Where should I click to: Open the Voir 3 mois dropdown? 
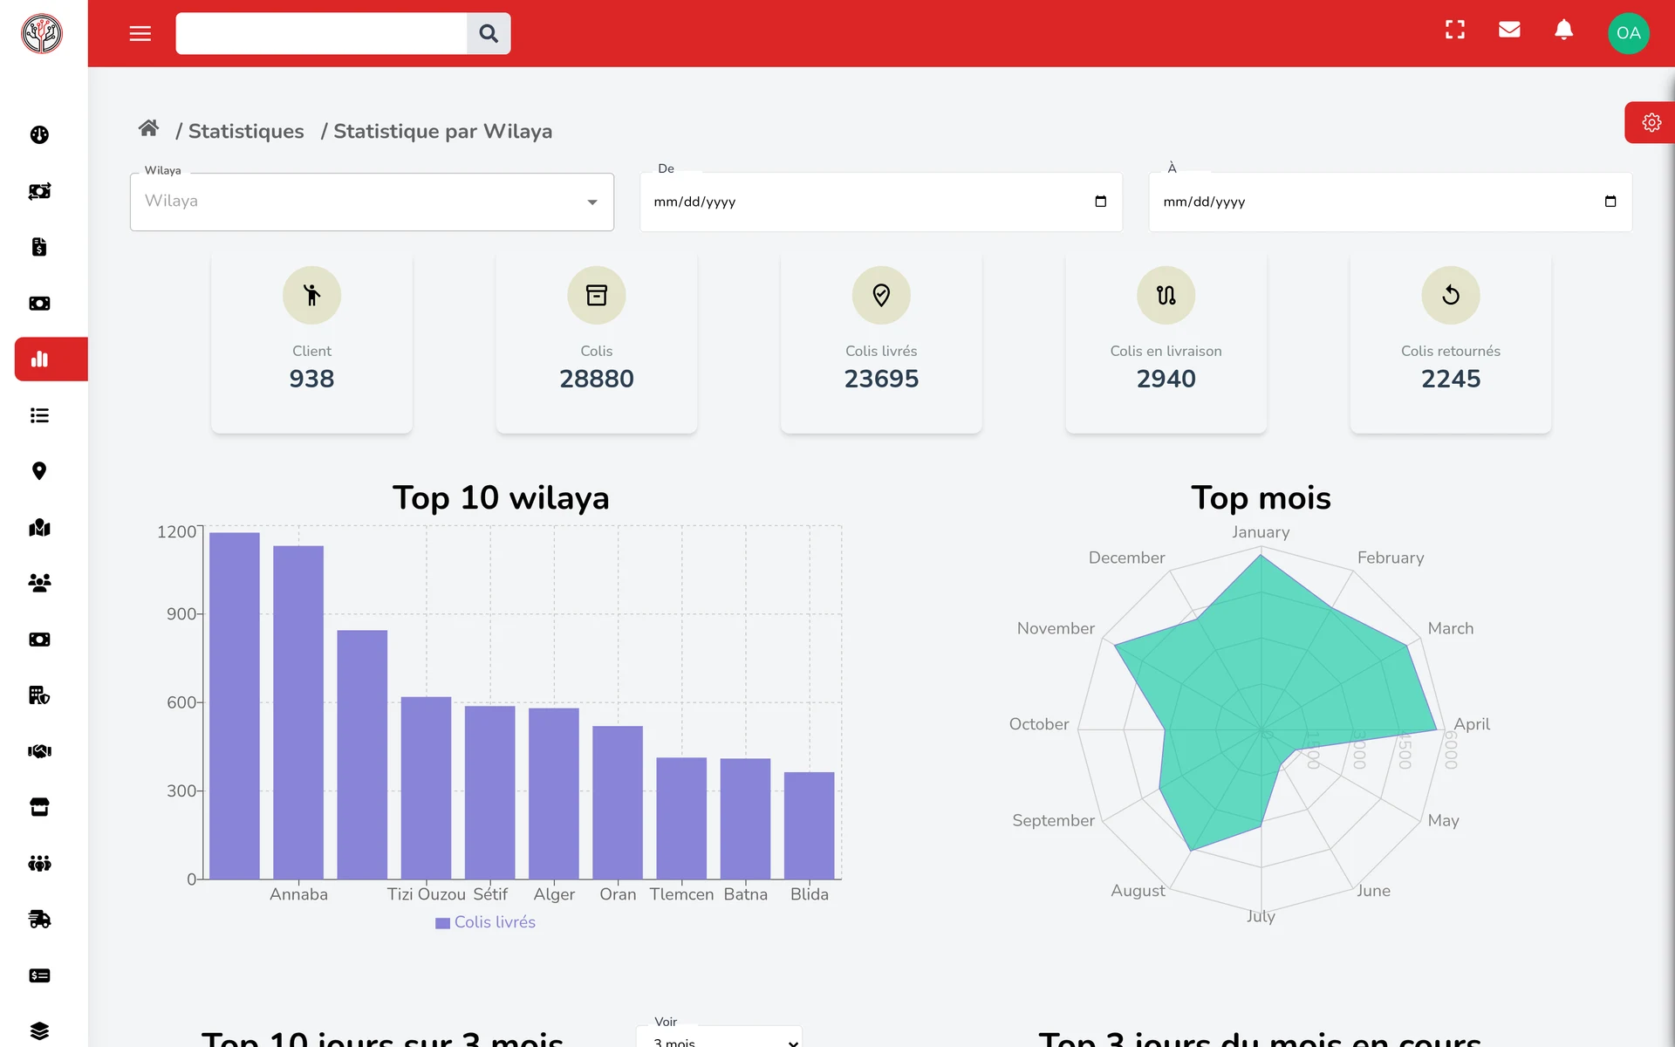point(719,1038)
